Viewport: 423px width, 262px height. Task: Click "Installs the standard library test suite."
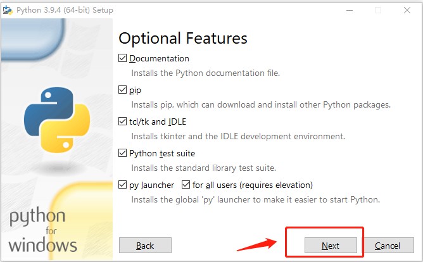204,168
